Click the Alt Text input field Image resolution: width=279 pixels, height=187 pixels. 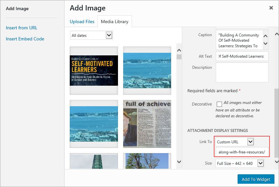(x=242, y=56)
